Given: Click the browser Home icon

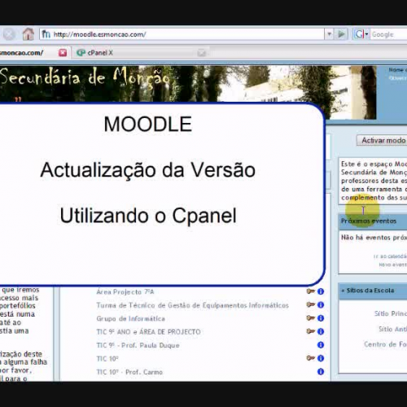Looking at the screenshot, I should tap(28, 34).
